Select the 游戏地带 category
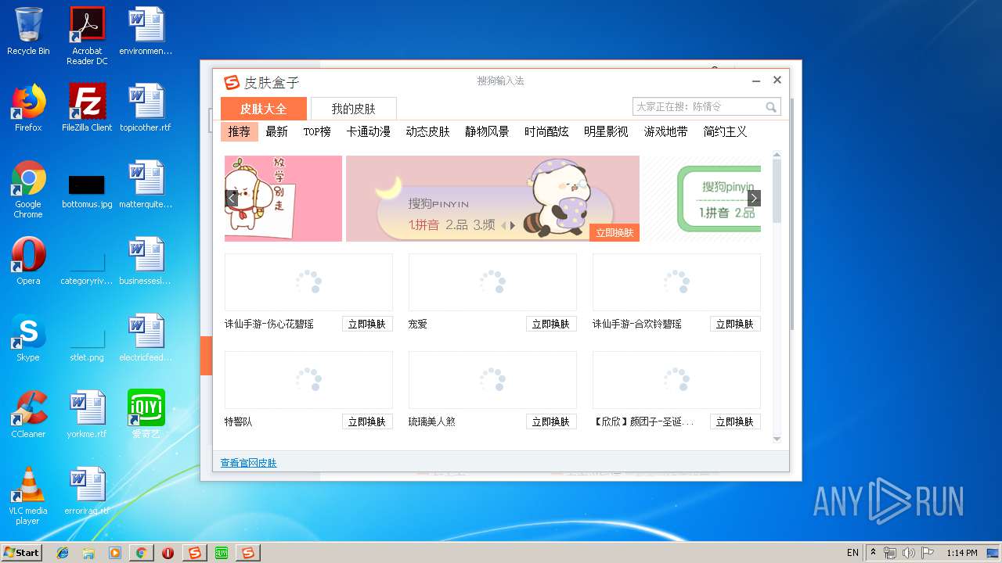The image size is (1002, 563). point(665,131)
